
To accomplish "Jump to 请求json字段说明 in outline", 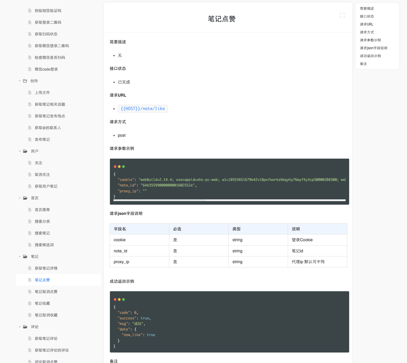I will pos(374,48).
